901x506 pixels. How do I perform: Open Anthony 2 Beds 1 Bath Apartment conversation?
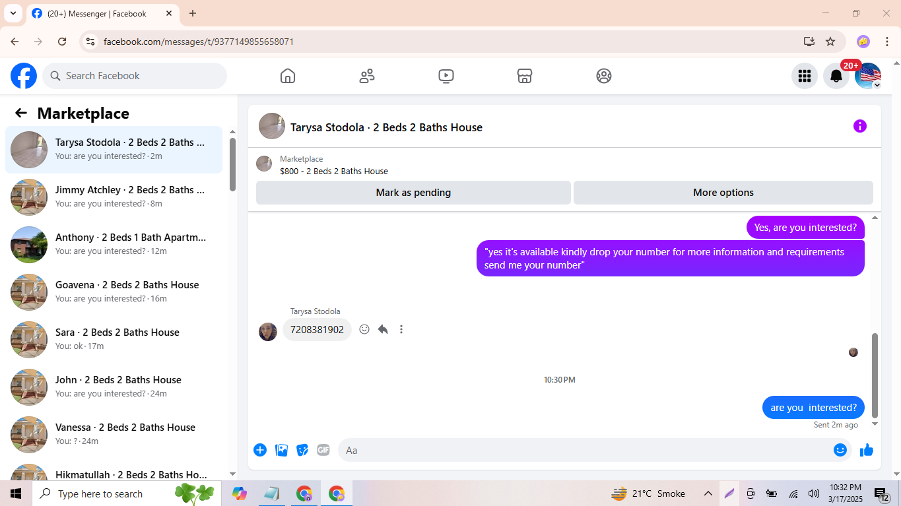(x=114, y=244)
